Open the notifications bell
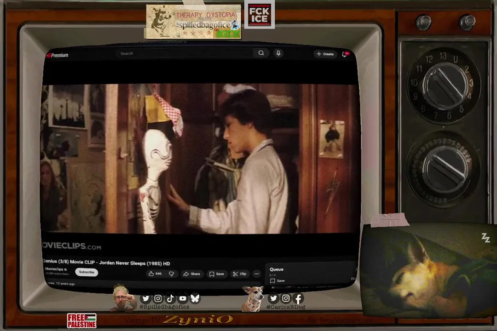Screen dimensions: 497x331 click(x=345, y=54)
